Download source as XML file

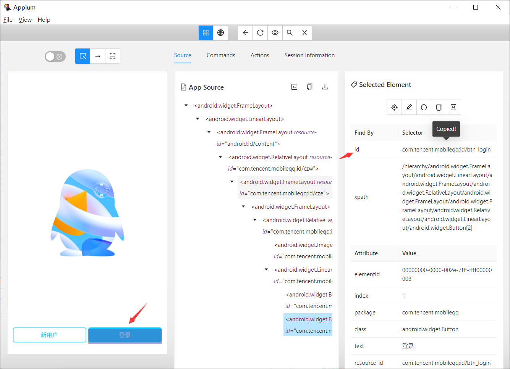[325, 87]
